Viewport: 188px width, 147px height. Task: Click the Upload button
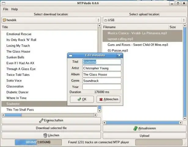[x=145, y=136]
